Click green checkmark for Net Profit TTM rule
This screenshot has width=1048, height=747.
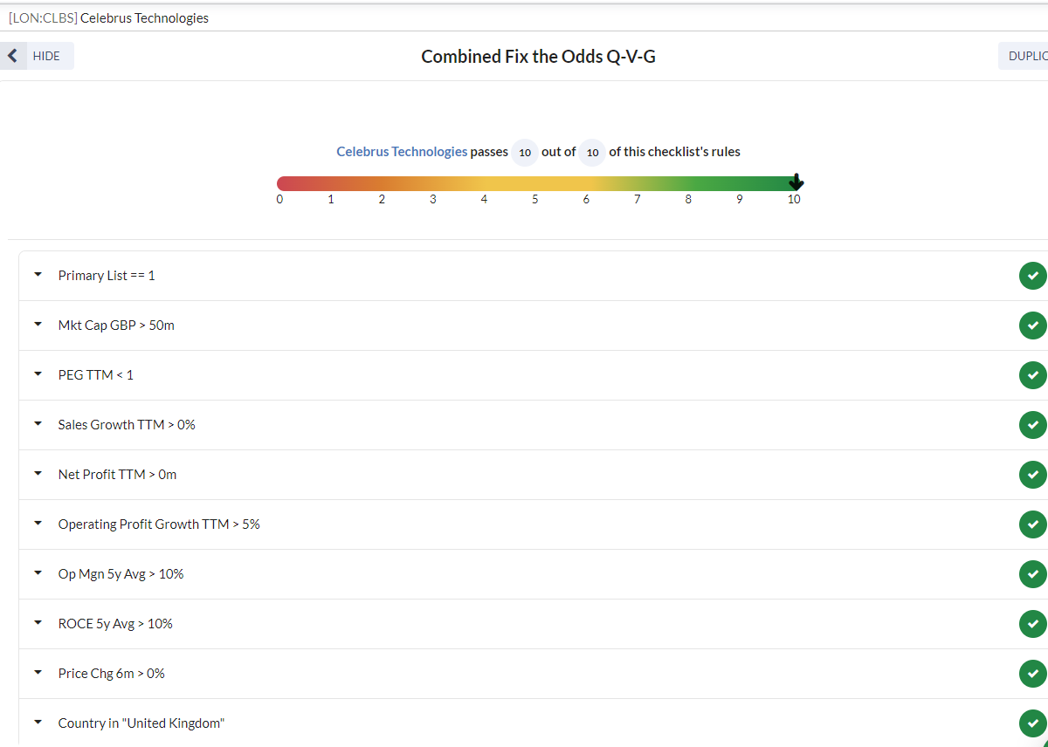1032,475
